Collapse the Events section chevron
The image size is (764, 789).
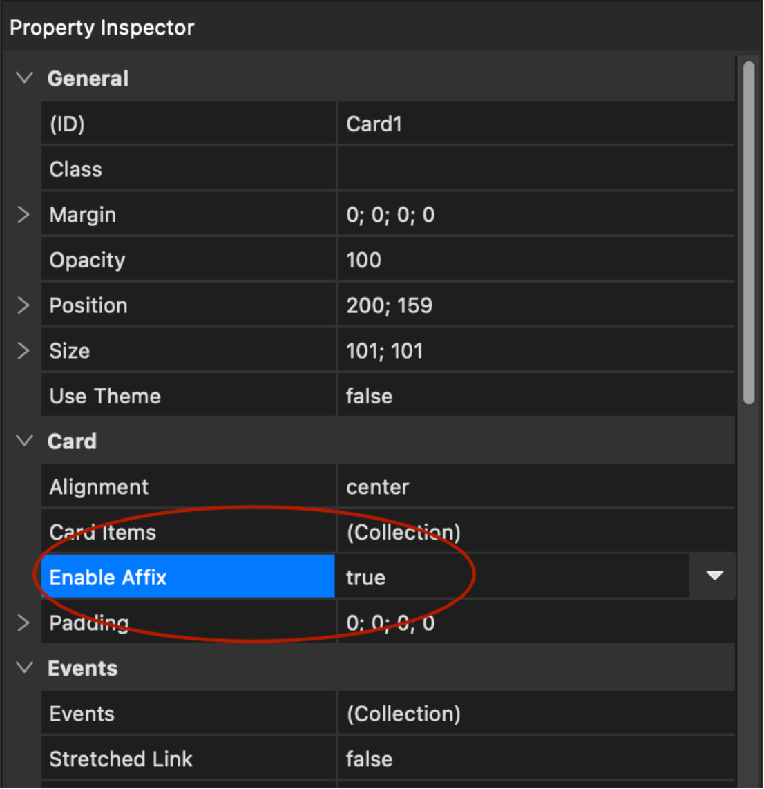(x=25, y=668)
